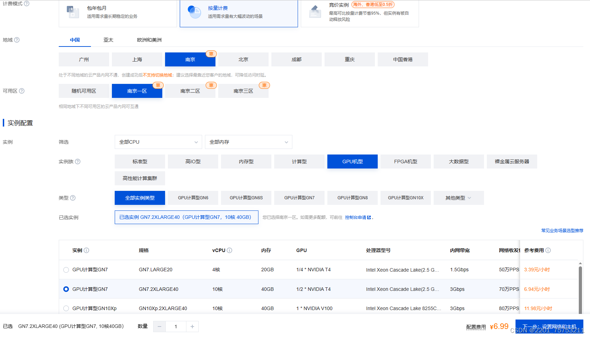Click the help icon next to 计费模式
Screen dimensions: 590x337
pos(27,3)
